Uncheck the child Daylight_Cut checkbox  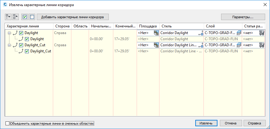click(27, 51)
